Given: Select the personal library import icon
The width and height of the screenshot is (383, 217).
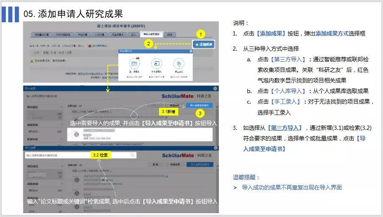Looking at the screenshot, I should click(x=157, y=63).
